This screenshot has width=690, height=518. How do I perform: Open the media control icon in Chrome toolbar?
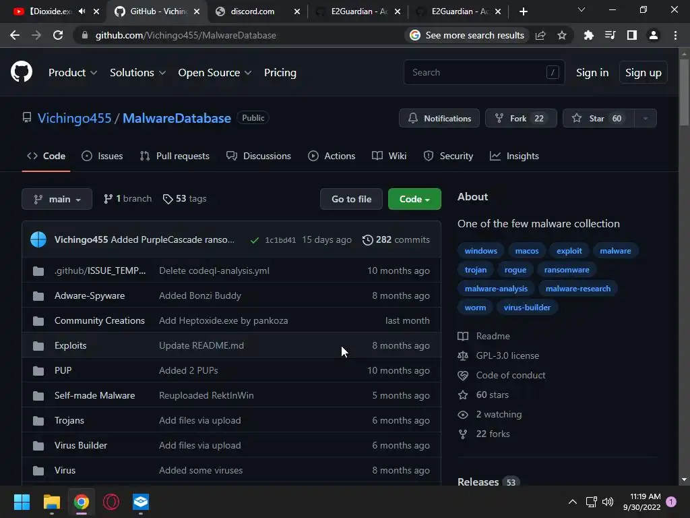point(610,35)
